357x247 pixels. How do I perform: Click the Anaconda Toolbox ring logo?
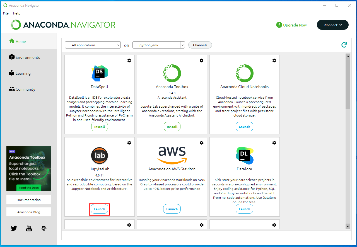(172, 73)
